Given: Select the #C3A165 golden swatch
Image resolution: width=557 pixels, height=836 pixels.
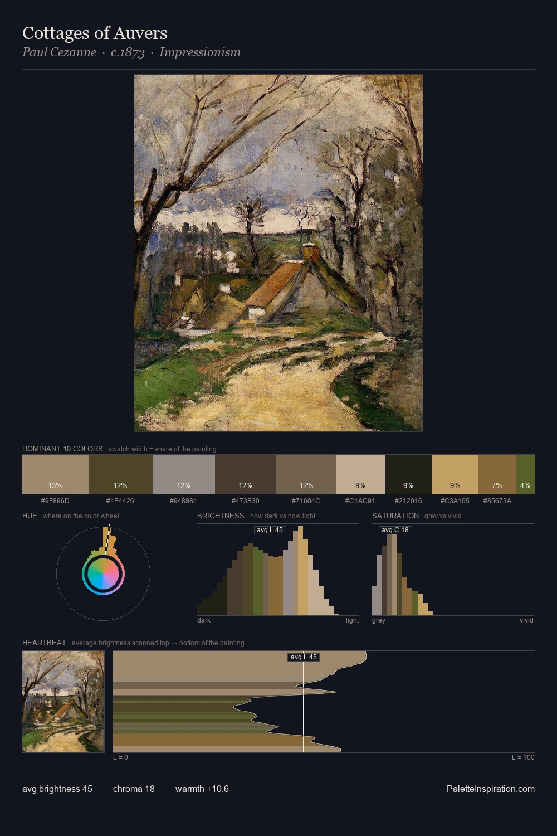Looking at the screenshot, I should 455,474.
